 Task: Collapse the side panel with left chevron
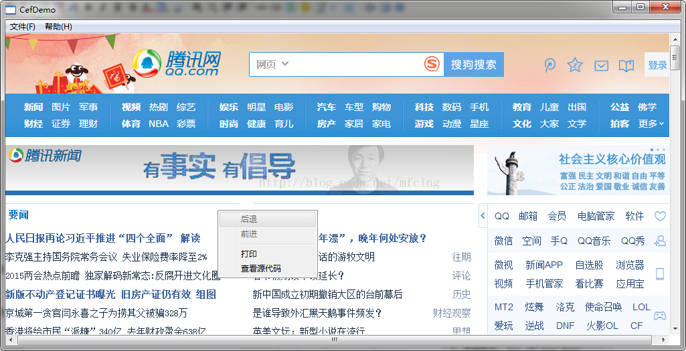pyautogui.click(x=483, y=215)
